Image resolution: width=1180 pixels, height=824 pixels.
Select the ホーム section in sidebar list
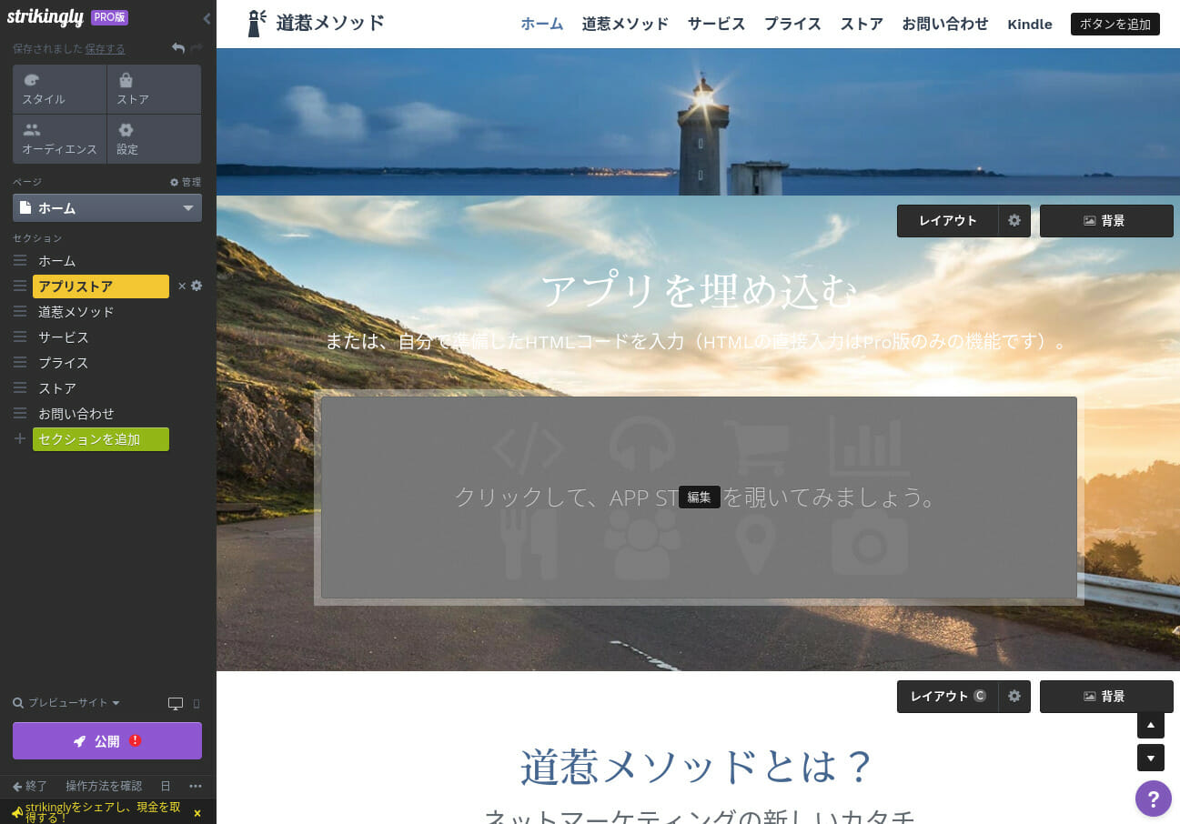point(56,261)
